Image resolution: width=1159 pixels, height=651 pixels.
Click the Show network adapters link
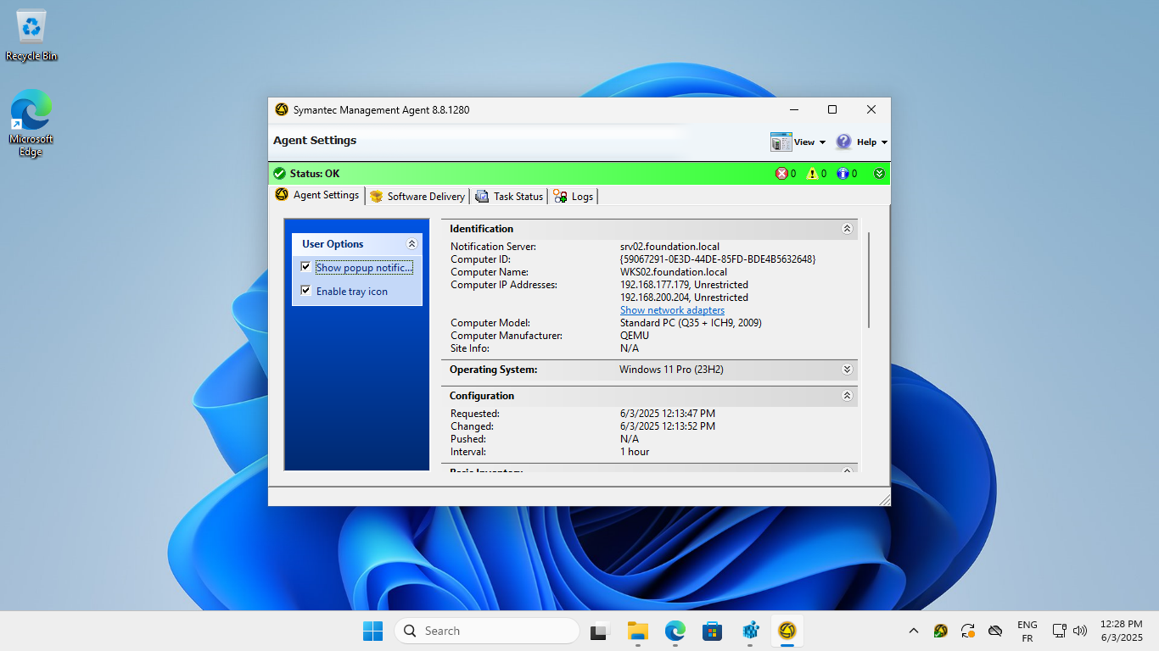(672, 310)
